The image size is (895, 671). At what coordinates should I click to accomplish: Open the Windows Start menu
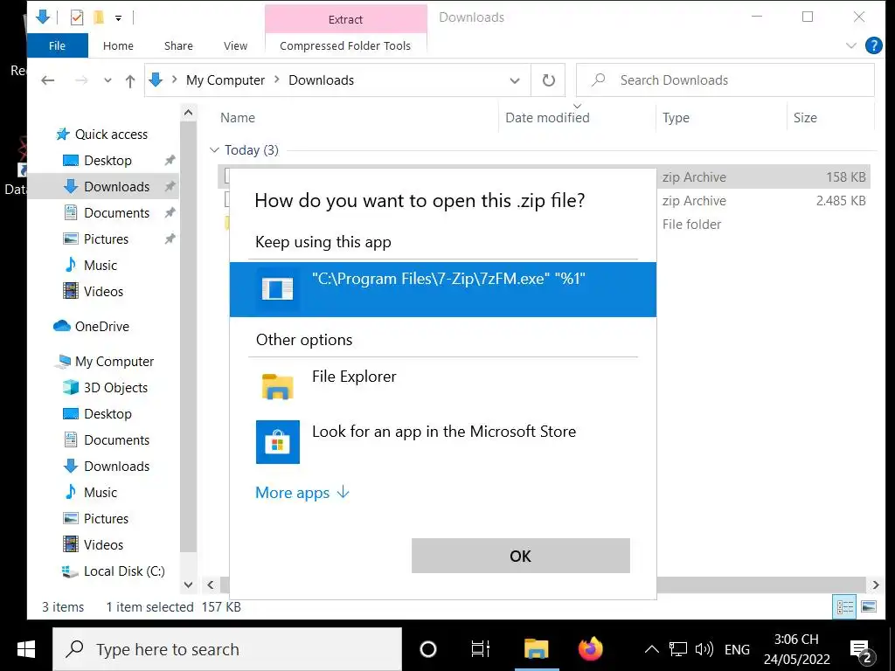tap(26, 649)
